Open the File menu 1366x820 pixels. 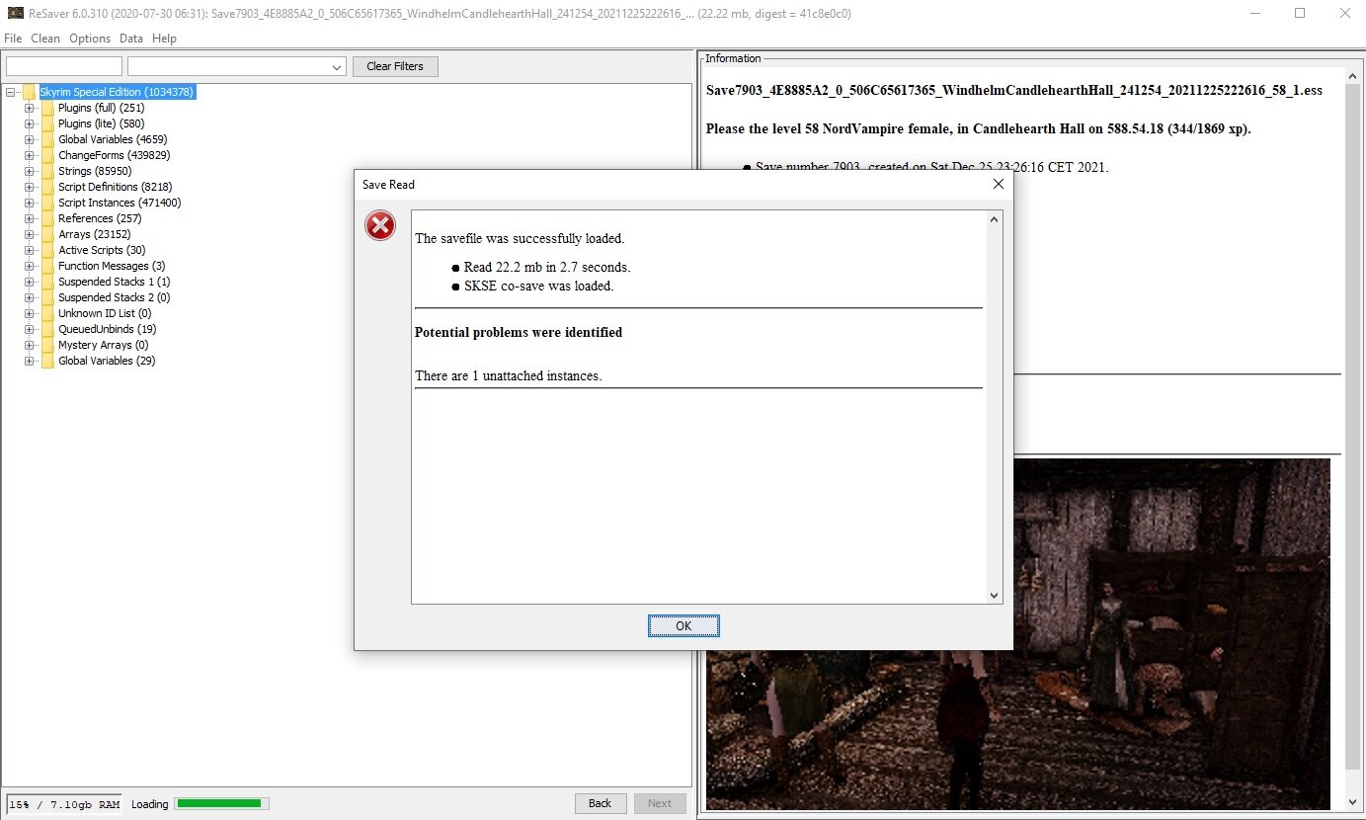pos(13,39)
